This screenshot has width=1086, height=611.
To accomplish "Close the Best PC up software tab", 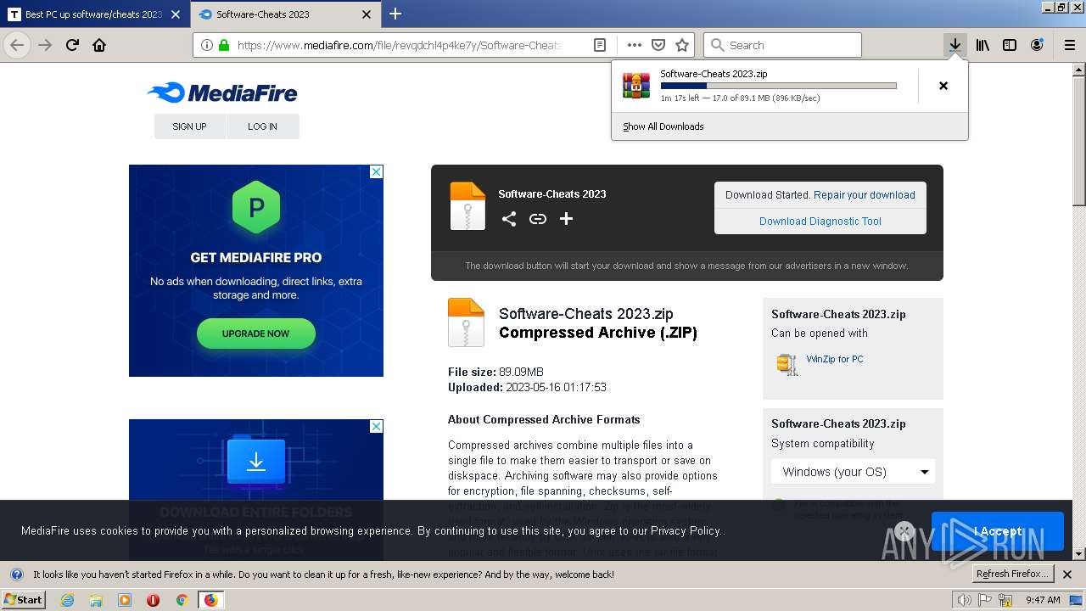I will pos(176,14).
